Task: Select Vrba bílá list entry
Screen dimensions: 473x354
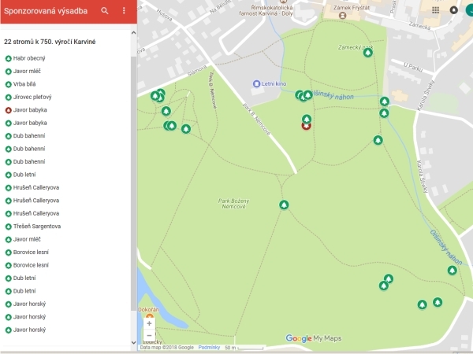Action: pyautogui.click(x=26, y=84)
